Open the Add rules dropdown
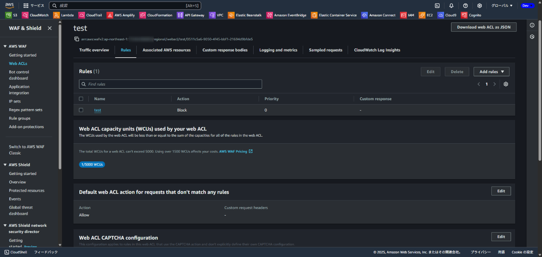Screen dimensions: 542x257 (x=491, y=72)
